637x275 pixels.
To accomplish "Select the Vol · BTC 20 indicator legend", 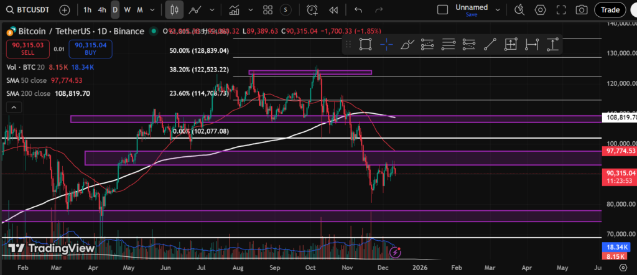I will (x=24, y=67).
